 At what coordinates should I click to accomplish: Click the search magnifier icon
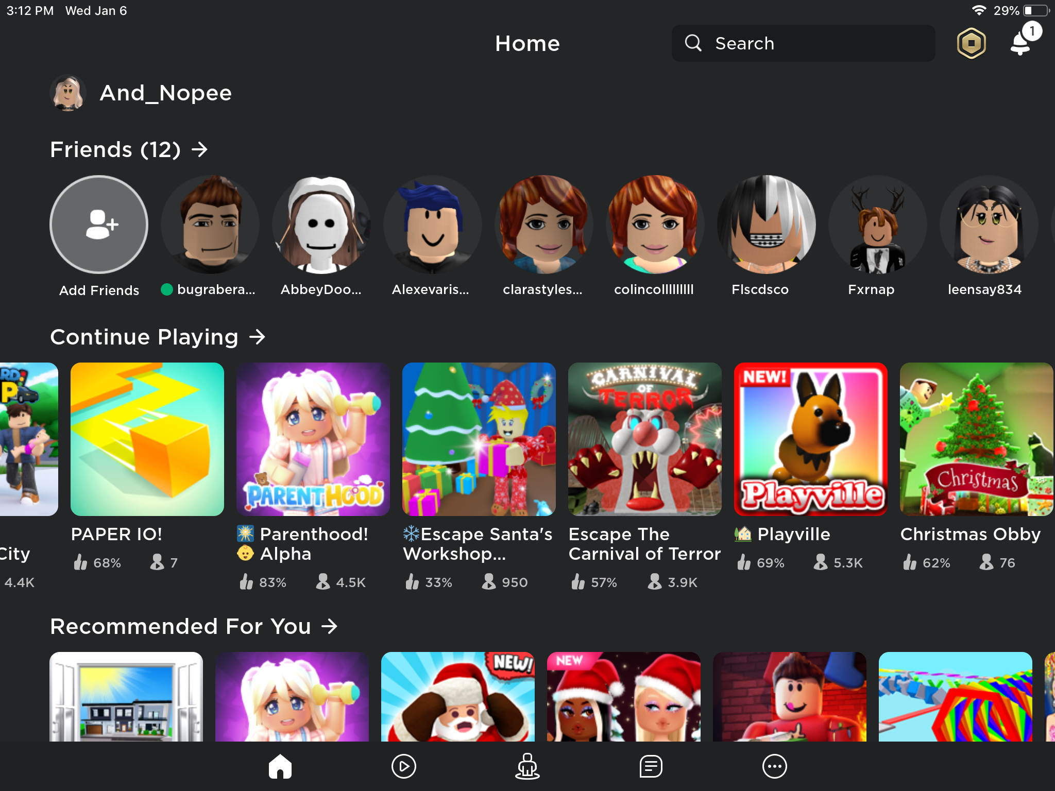click(693, 43)
